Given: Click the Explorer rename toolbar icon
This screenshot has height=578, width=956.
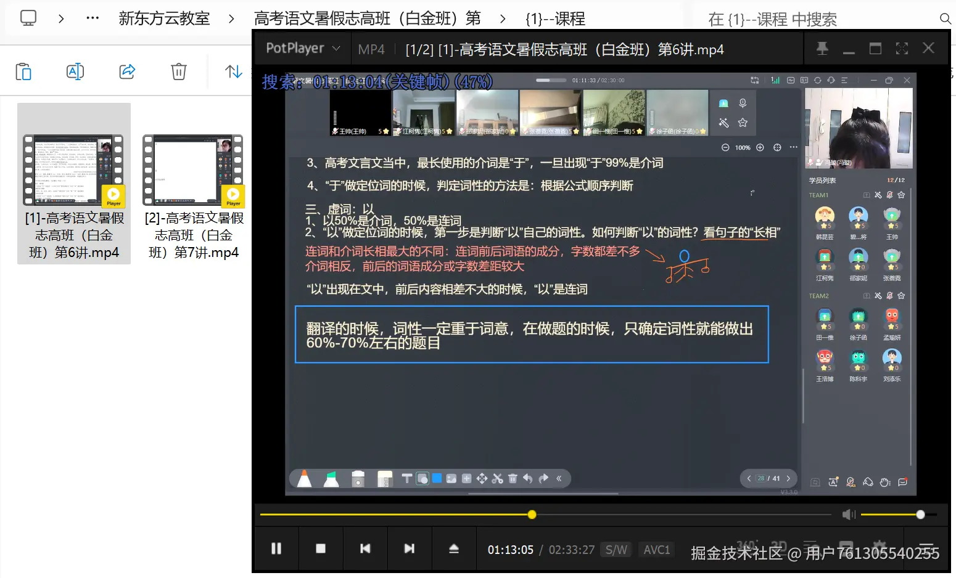Looking at the screenshot, I should (x=75, y=71).
